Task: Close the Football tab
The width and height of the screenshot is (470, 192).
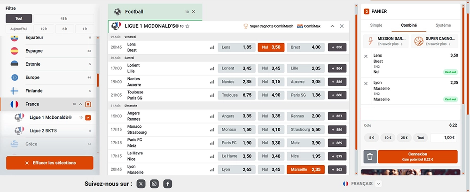Action: [193, 12]
